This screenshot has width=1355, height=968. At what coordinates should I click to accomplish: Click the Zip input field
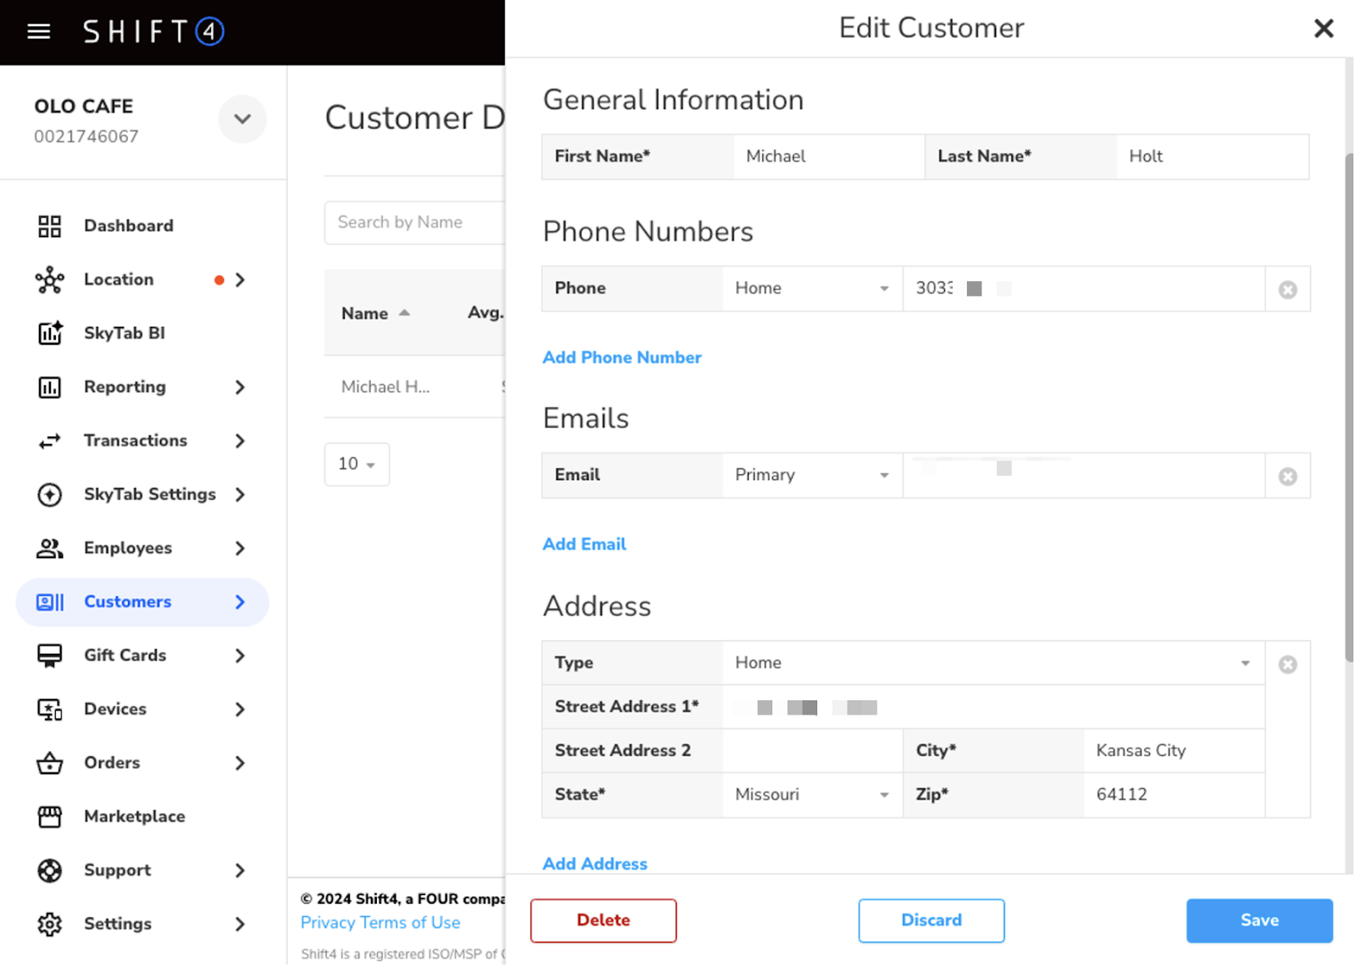tap(1173, 795)
